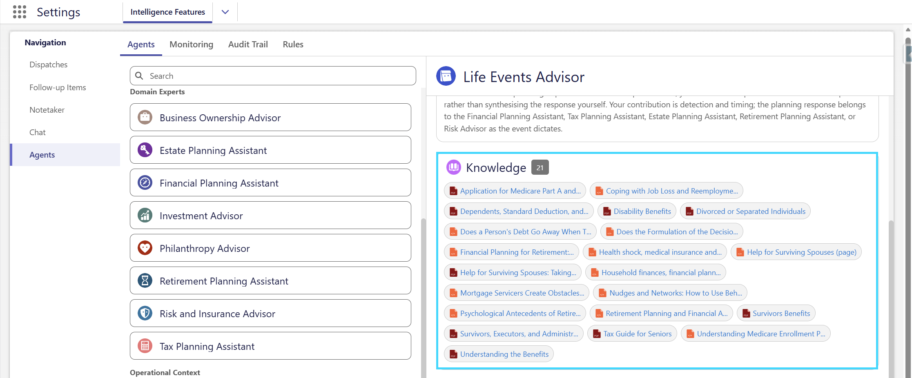Viewport: 912px width, 378px height.
Task: Open Psychological Antecedents of Retirement document
Action: [x=515, y=314]
